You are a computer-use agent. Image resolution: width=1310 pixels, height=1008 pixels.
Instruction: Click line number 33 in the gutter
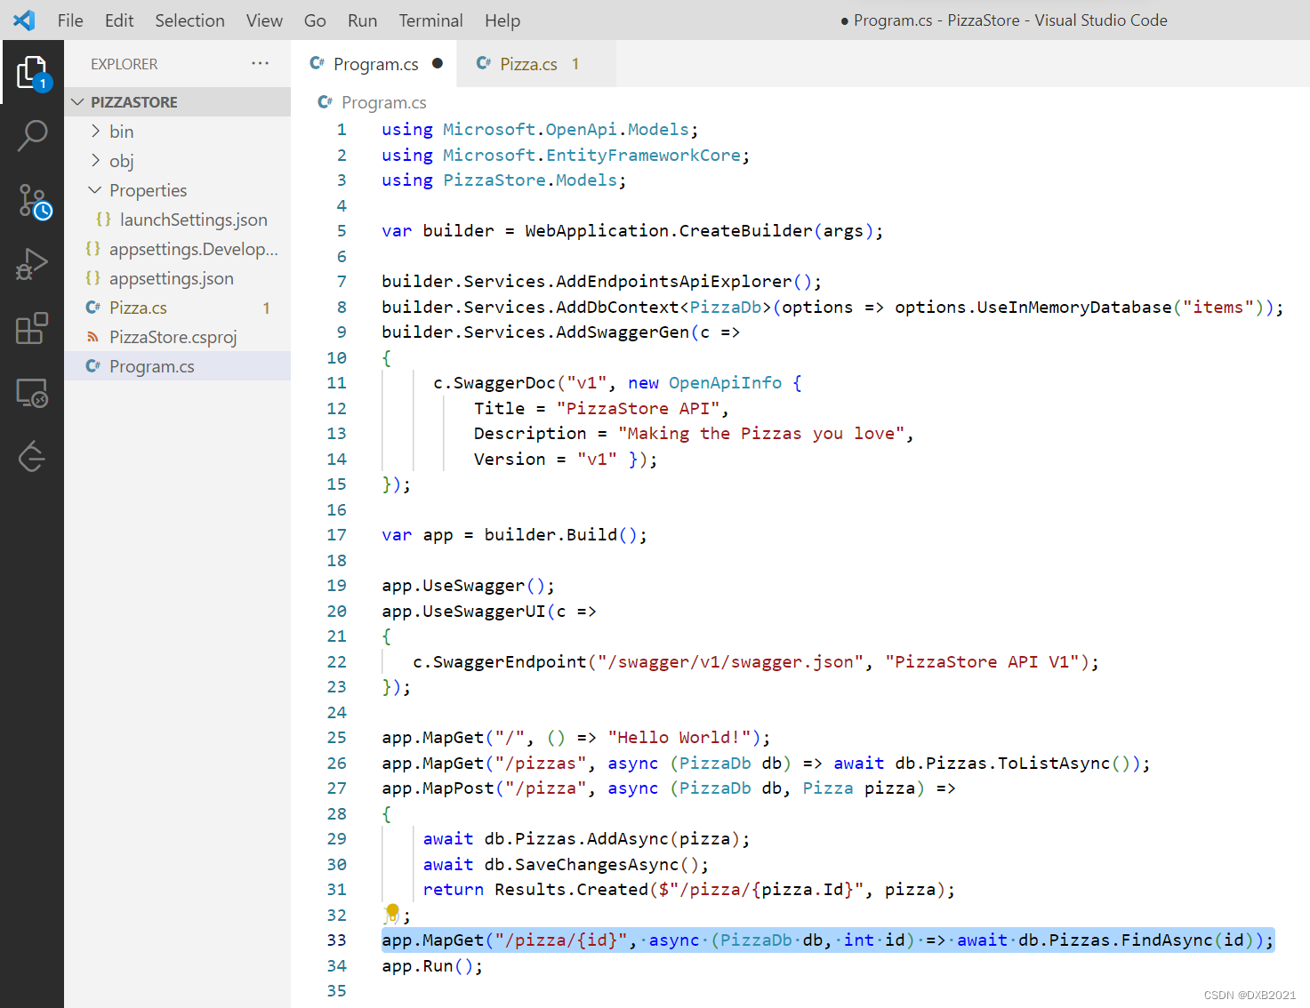point(337,940)
